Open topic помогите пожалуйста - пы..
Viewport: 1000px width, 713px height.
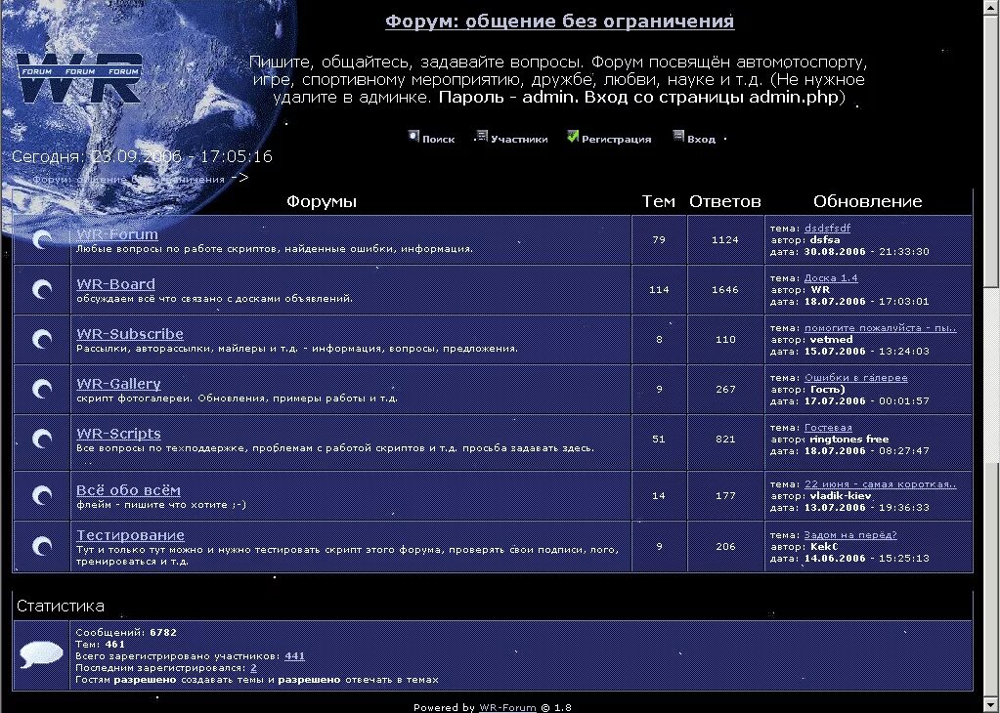[x=880, y=327]
